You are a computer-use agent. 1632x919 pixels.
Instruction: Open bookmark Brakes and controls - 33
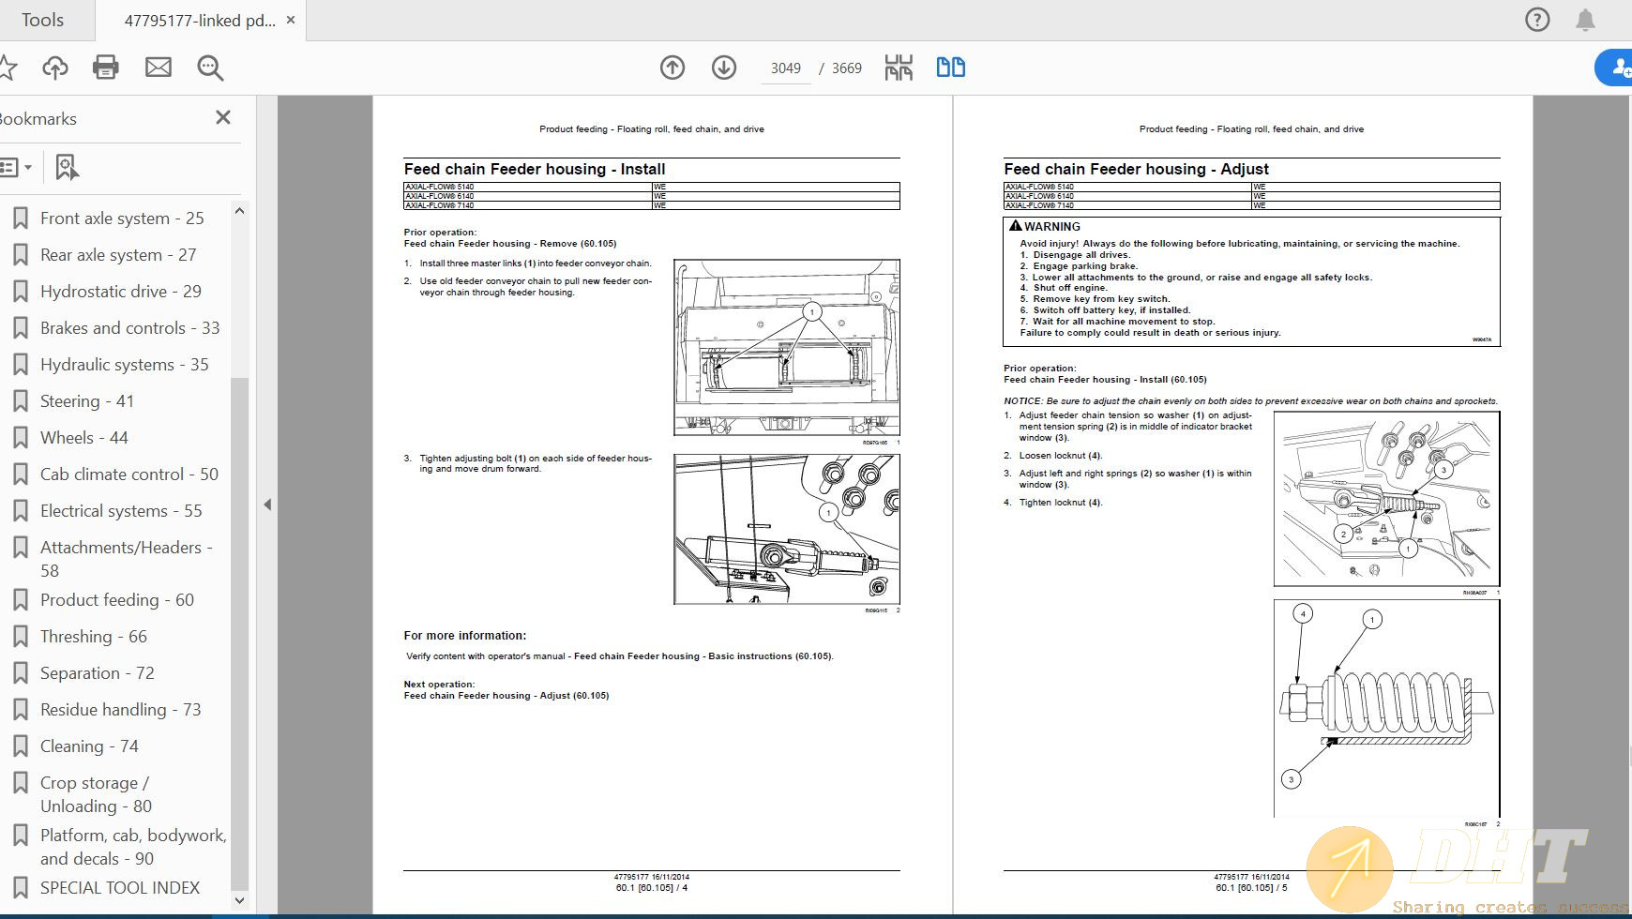coord(130,328)
